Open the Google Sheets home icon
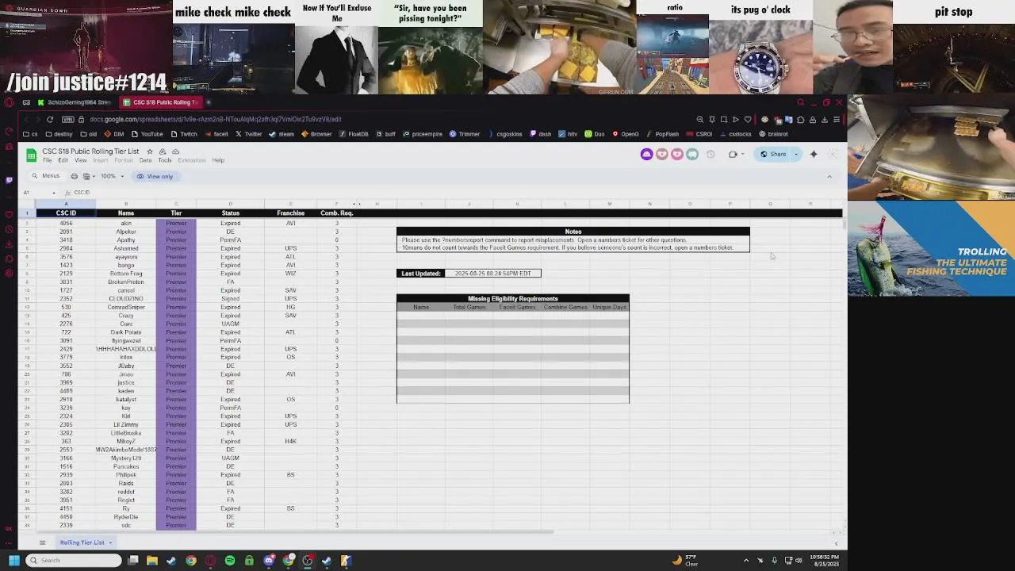The image size is (1015, 571). pyautogui.click(x=32, y=155)
